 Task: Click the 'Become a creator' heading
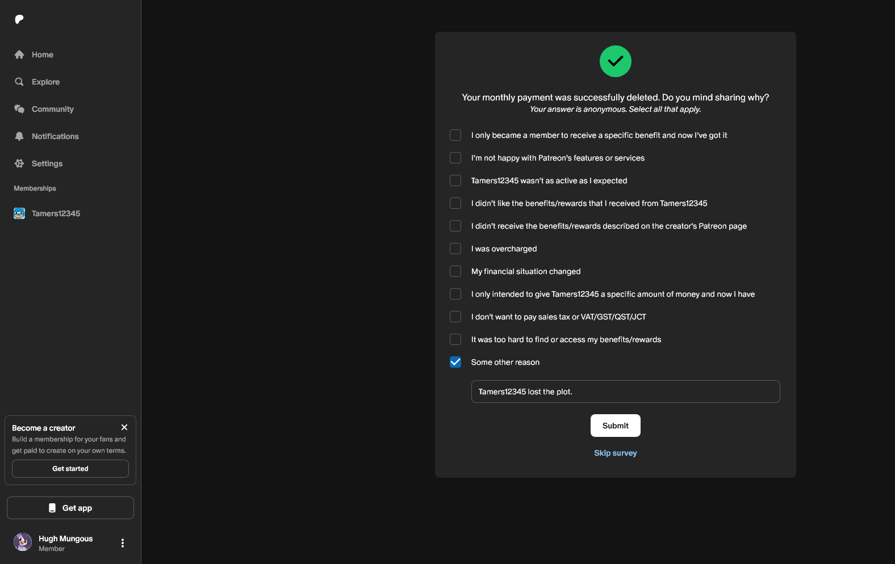pyautogui.click(x=44, y=428)
